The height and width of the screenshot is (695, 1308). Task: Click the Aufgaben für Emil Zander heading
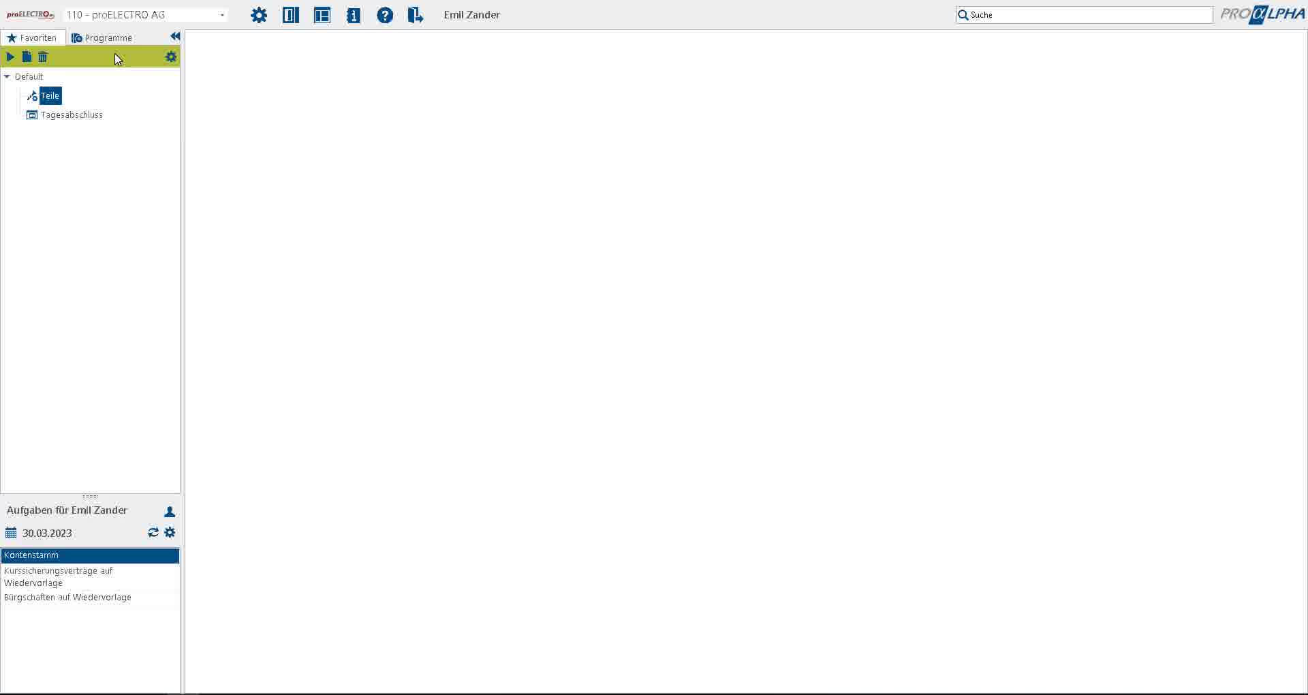(x=67, y=510)
